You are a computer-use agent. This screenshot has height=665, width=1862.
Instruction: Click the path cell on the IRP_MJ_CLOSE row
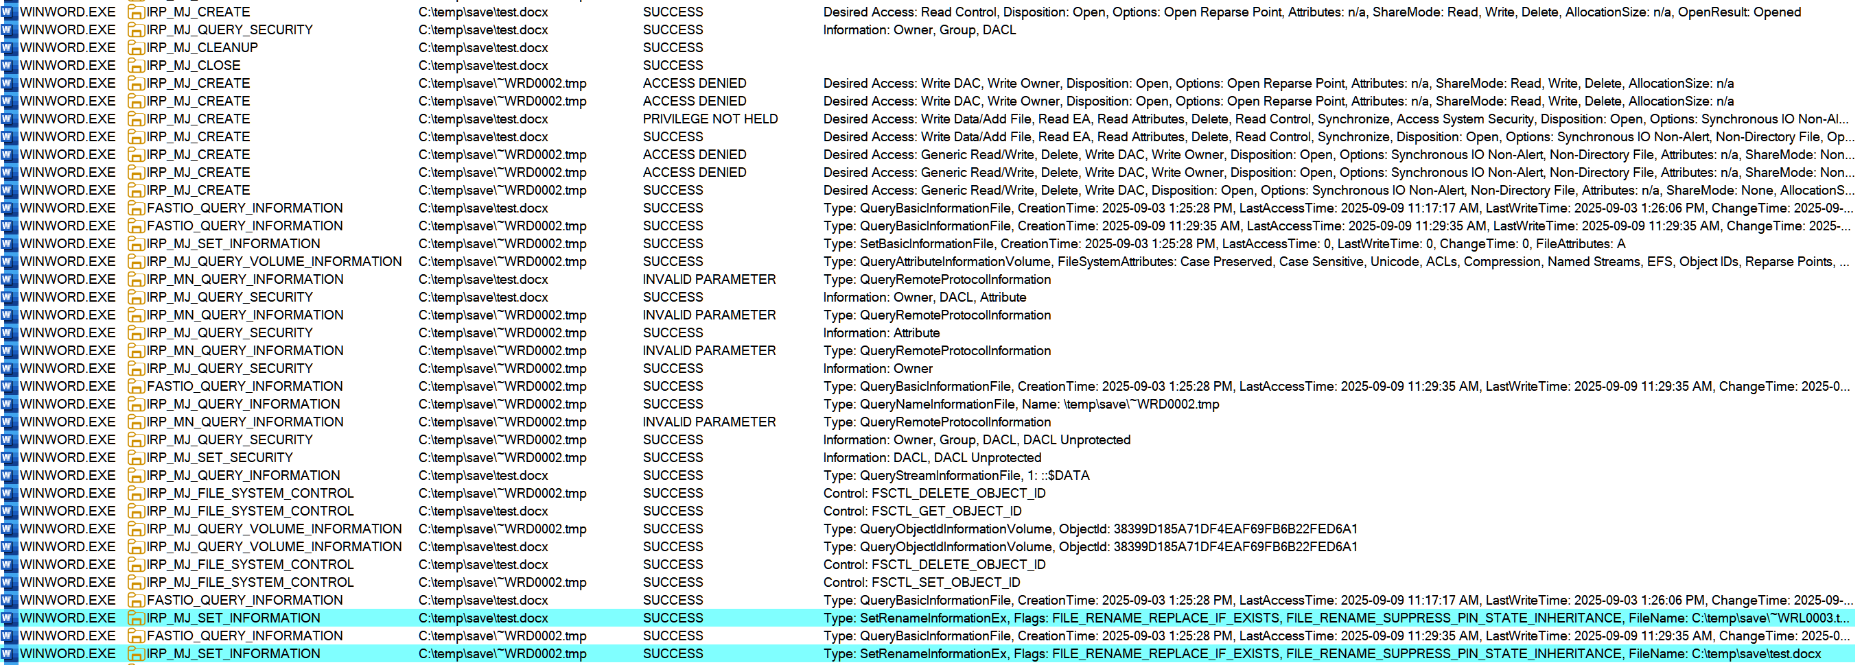pos(483,66)
